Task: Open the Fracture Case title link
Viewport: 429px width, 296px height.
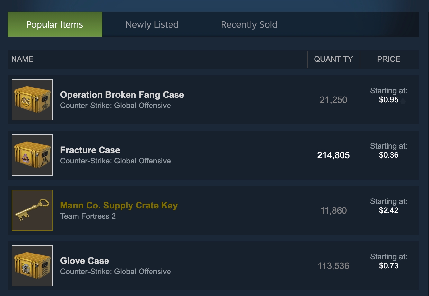Action: pyautogui.click(x=90, y=150)
